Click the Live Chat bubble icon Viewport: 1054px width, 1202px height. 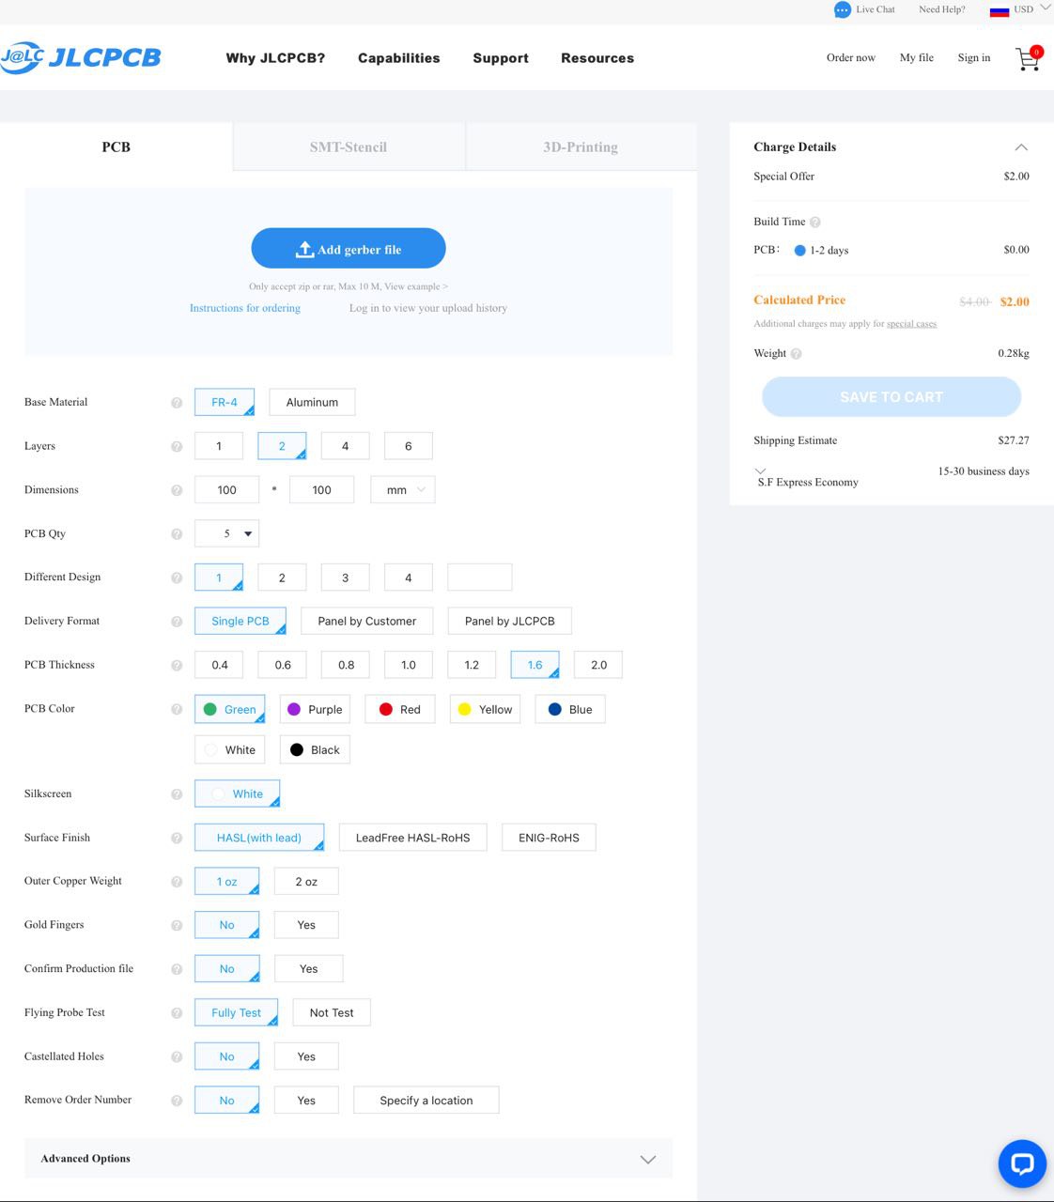842,9
